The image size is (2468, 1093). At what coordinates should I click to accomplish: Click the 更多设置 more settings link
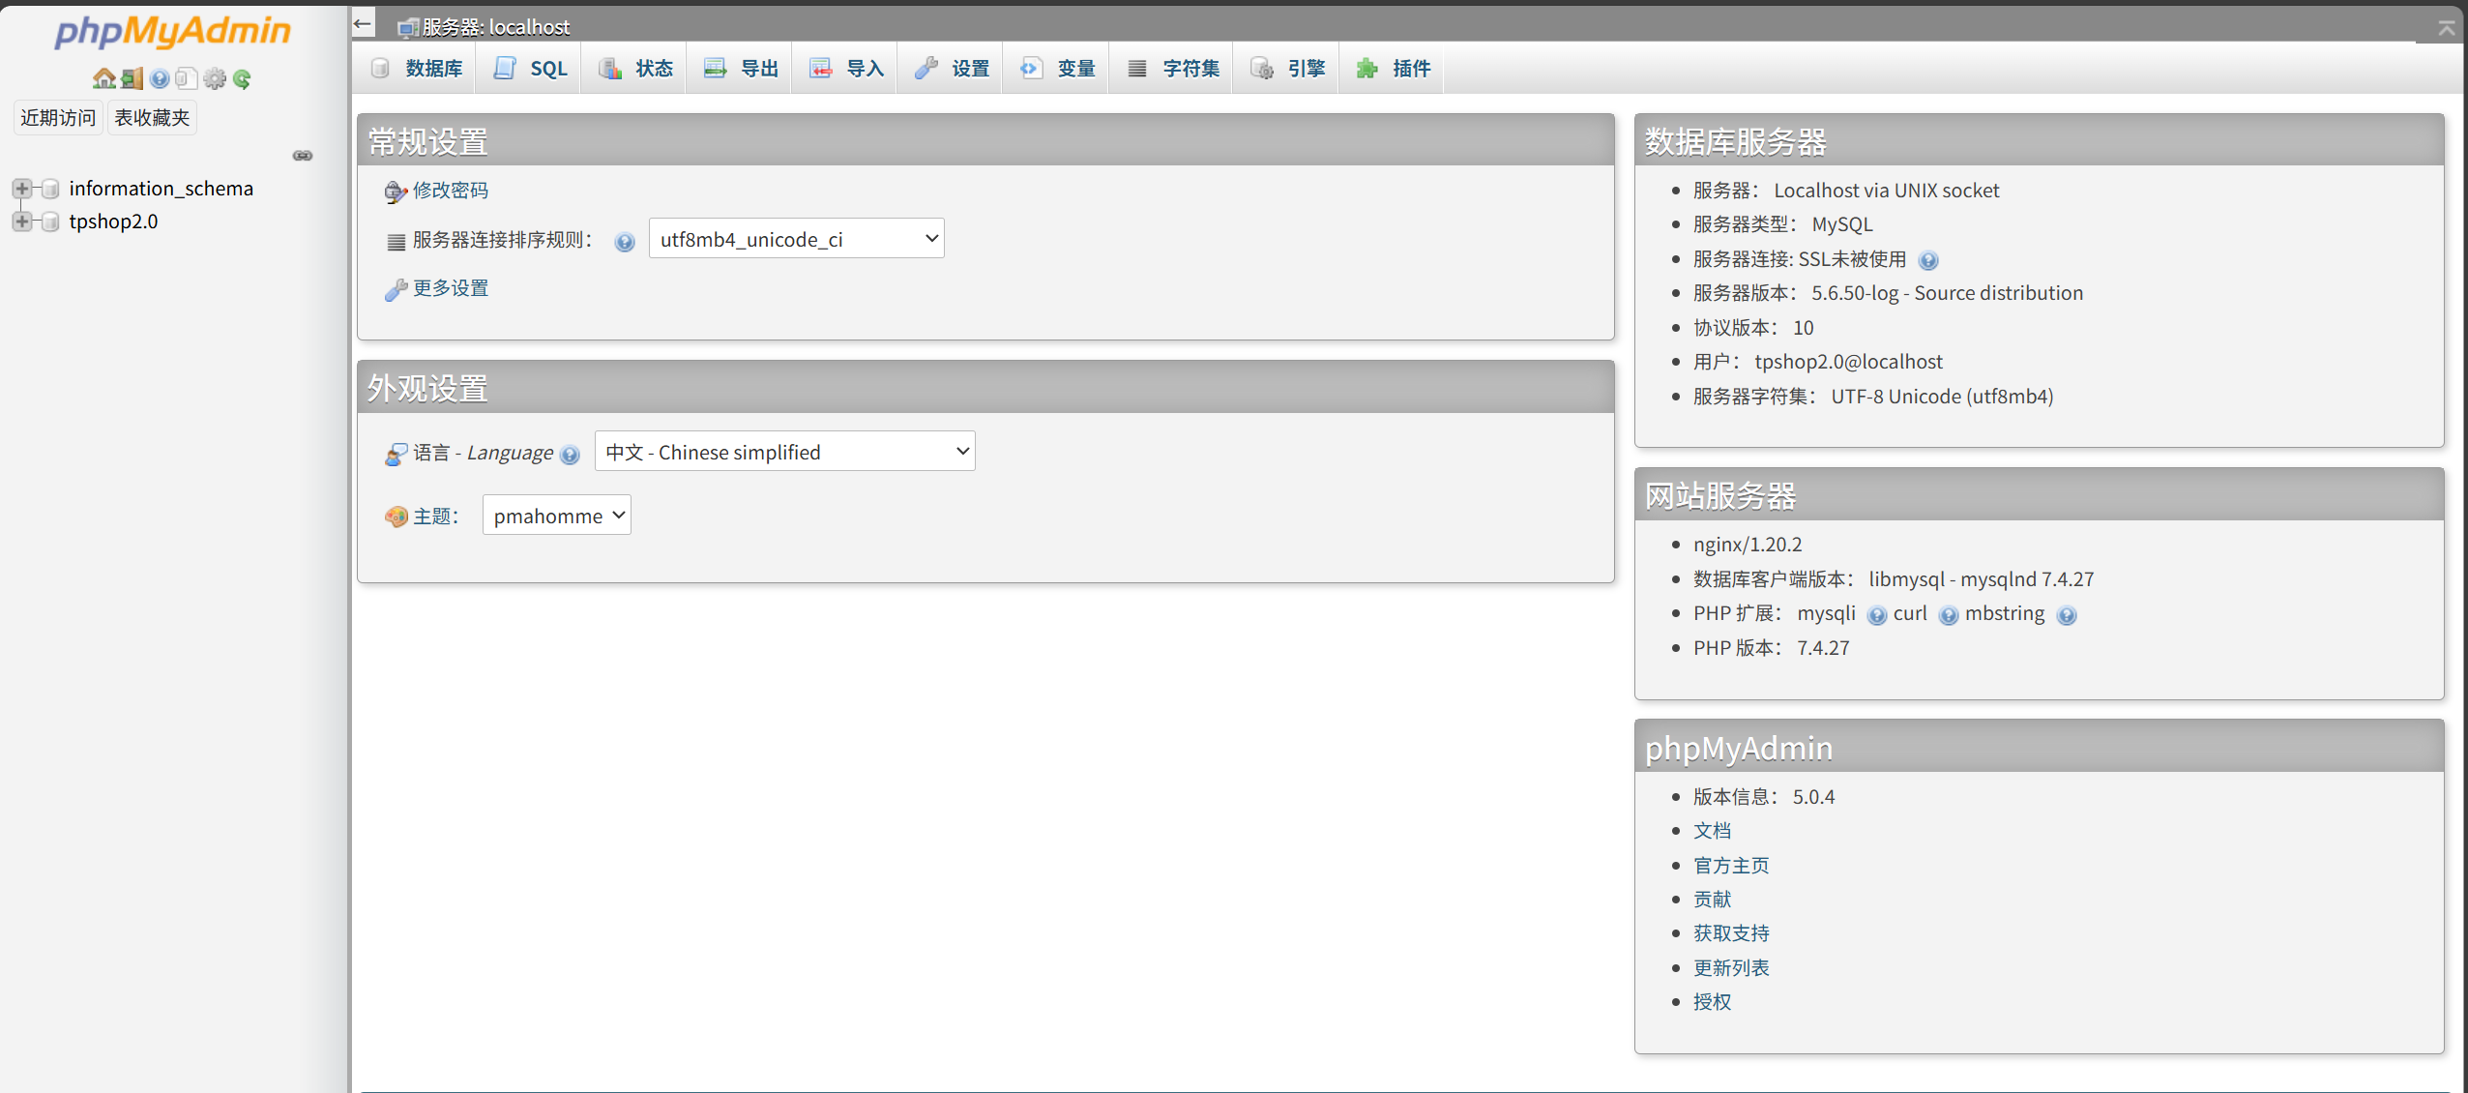(450, 288)
